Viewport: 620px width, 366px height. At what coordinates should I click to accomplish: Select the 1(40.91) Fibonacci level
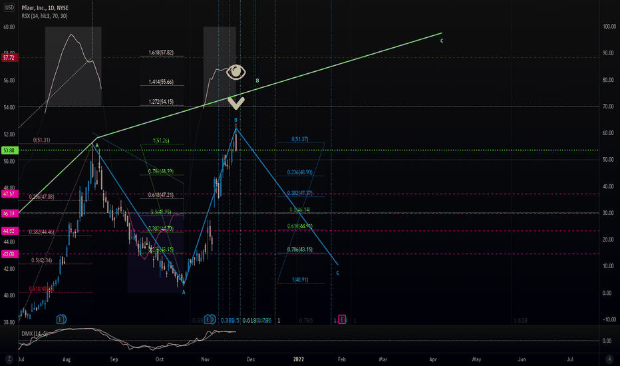[300, 279]
